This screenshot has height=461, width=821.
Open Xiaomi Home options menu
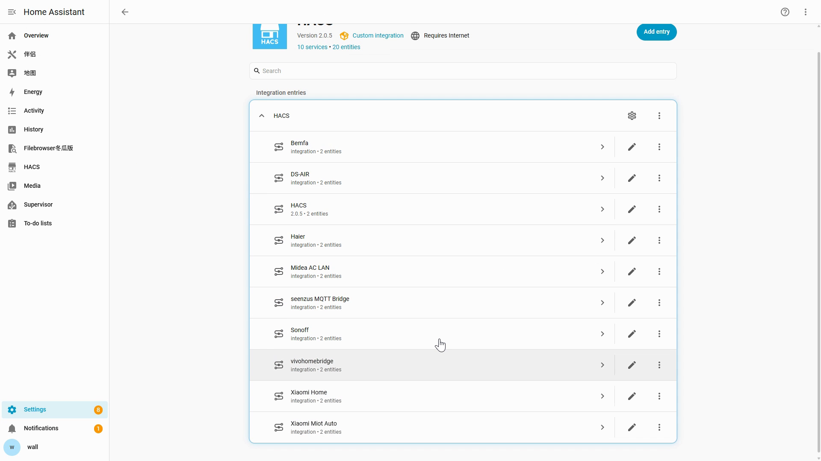coord(659,396)
